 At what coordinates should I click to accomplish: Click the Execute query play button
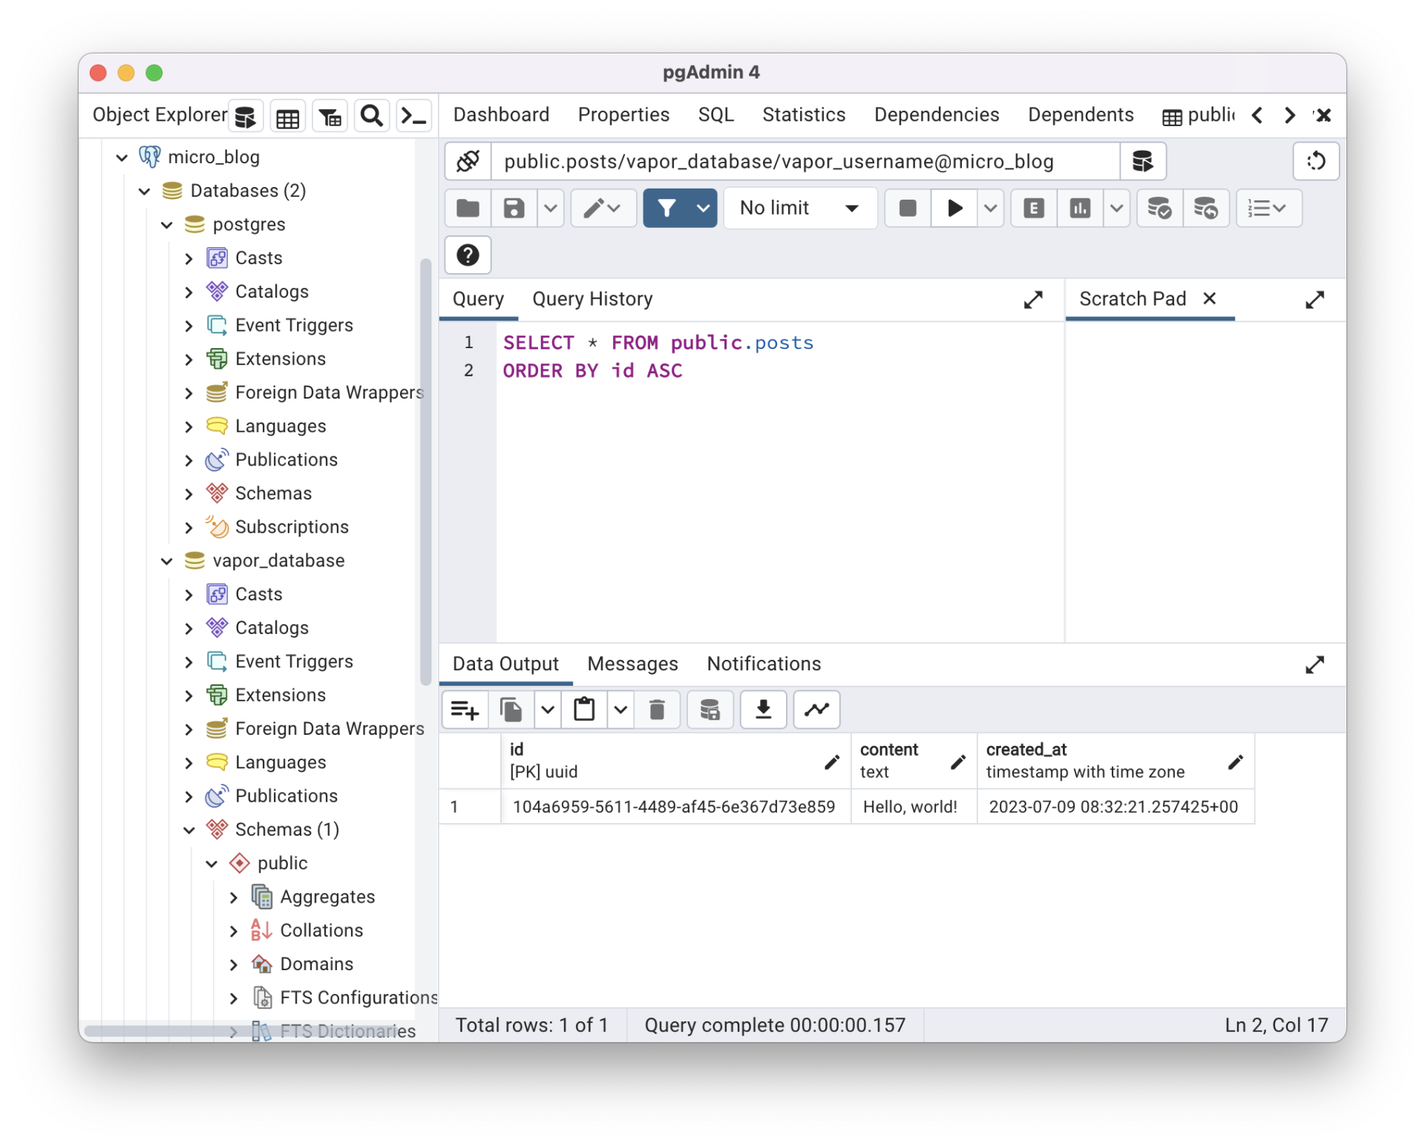click(x=954, y=209)
